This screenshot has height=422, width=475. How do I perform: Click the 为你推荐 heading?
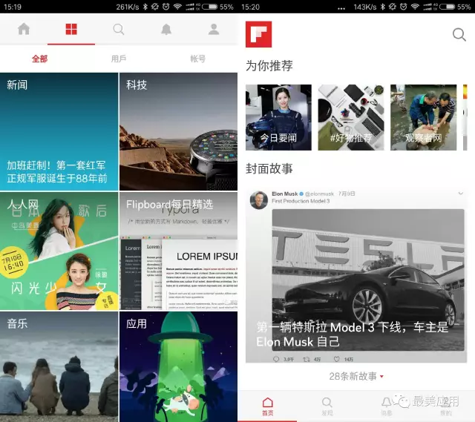269,66
